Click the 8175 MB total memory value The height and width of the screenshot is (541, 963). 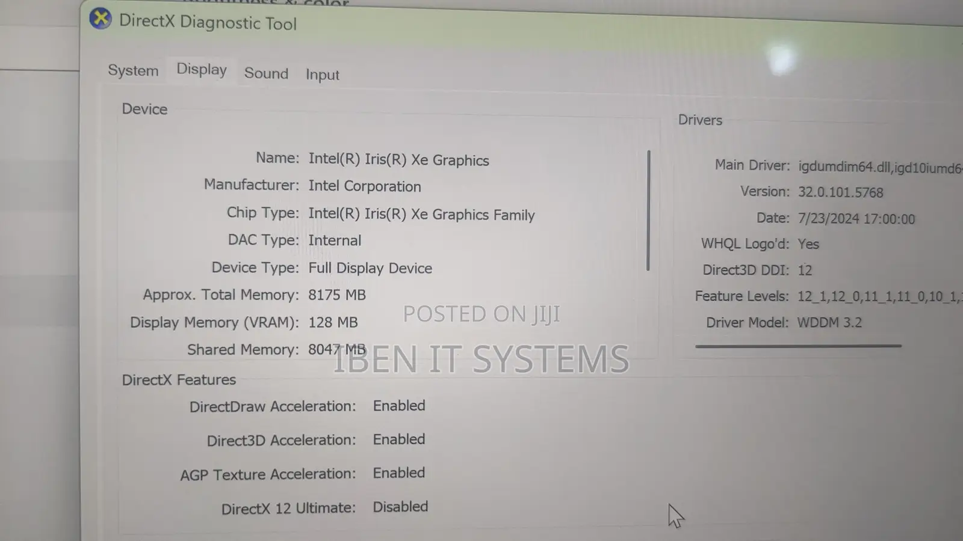(337, 295)
